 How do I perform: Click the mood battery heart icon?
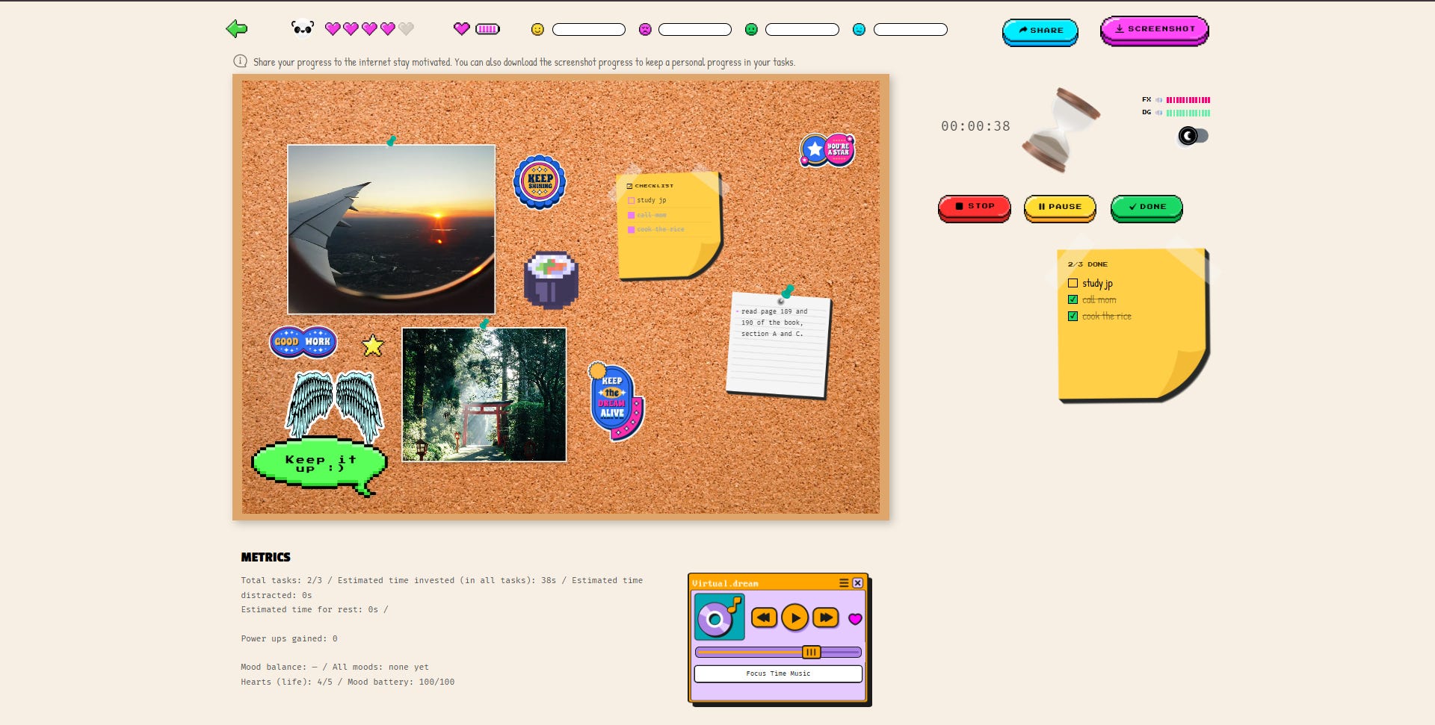point(462,29)
